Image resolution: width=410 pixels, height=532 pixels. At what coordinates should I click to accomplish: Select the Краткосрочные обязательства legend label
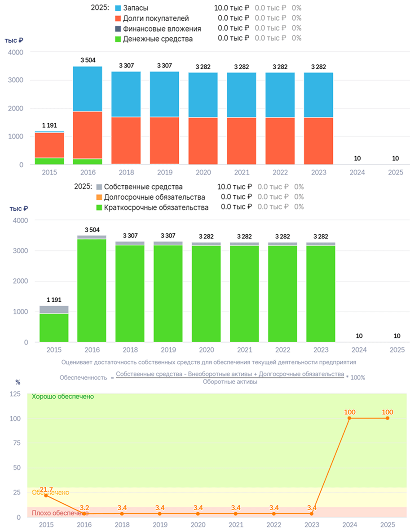click(x=156, y=208)
